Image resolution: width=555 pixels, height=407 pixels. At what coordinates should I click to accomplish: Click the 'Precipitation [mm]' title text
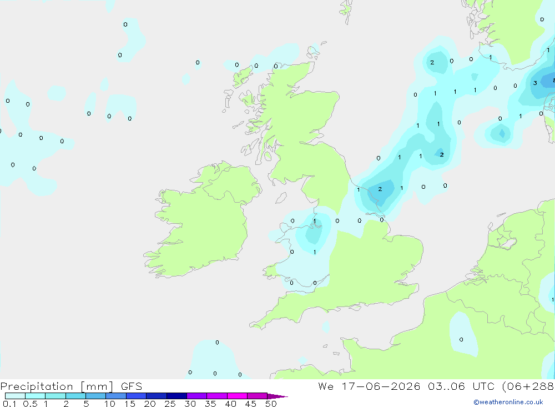coord(57,386)
